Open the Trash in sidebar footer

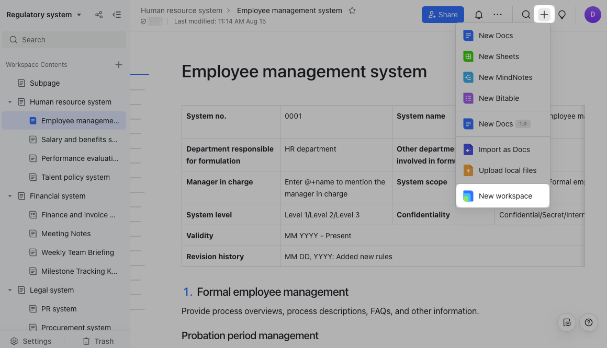coord(98,341)
